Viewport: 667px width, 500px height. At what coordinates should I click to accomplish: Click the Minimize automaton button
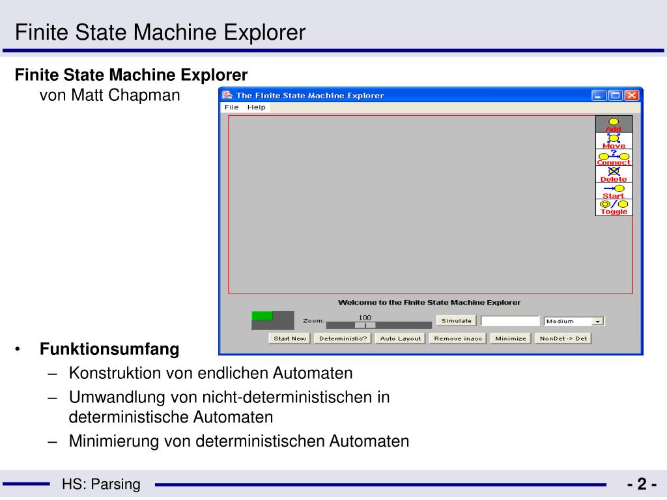click(511, 339)
